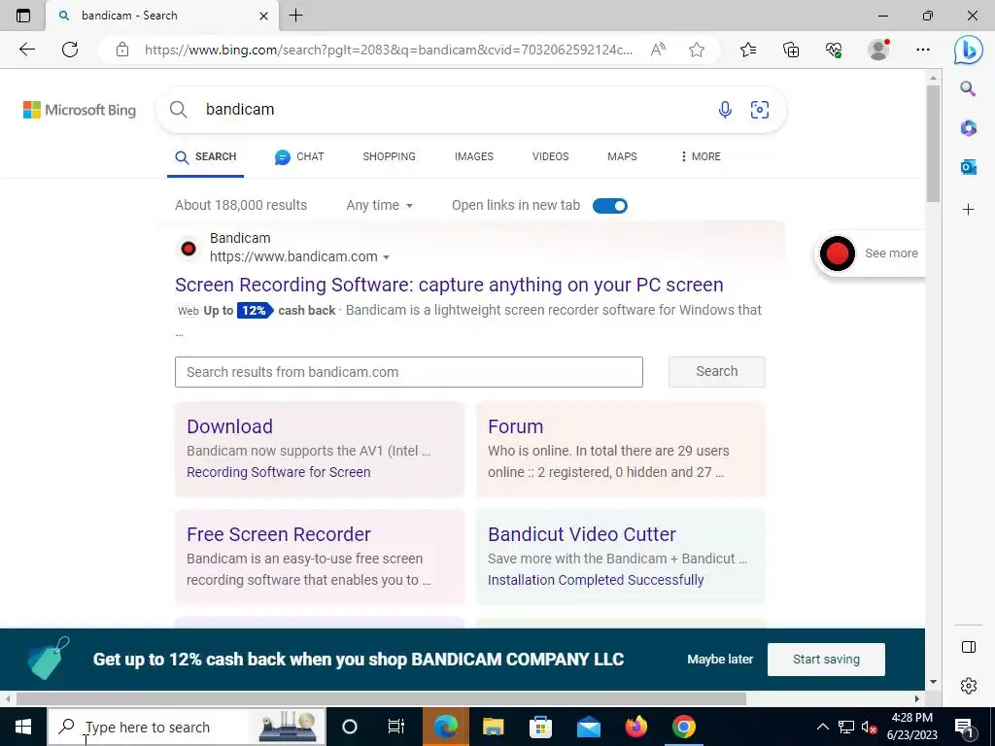Screen dimensions: 995x746
Task: Add this page to favorites star
Action: point(697,50)
